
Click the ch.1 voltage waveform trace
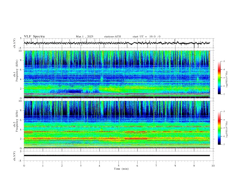tap(117, 43)
